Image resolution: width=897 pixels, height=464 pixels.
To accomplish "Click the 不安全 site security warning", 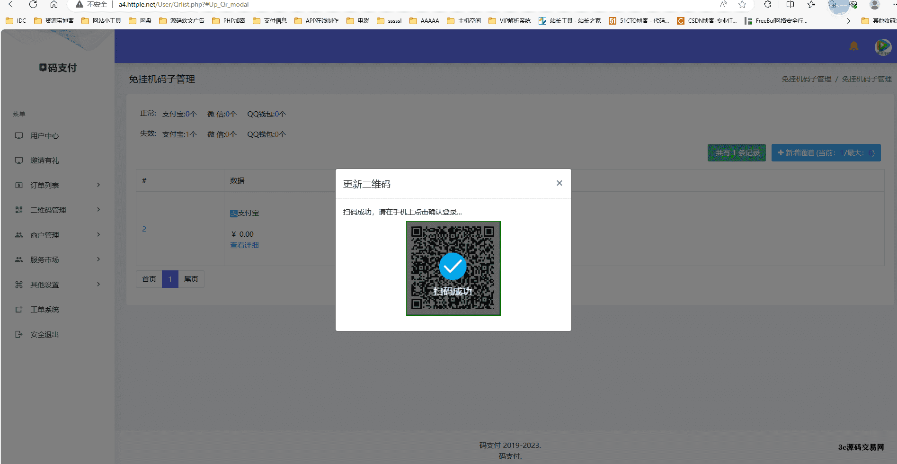I will click(x=91, y=4).
